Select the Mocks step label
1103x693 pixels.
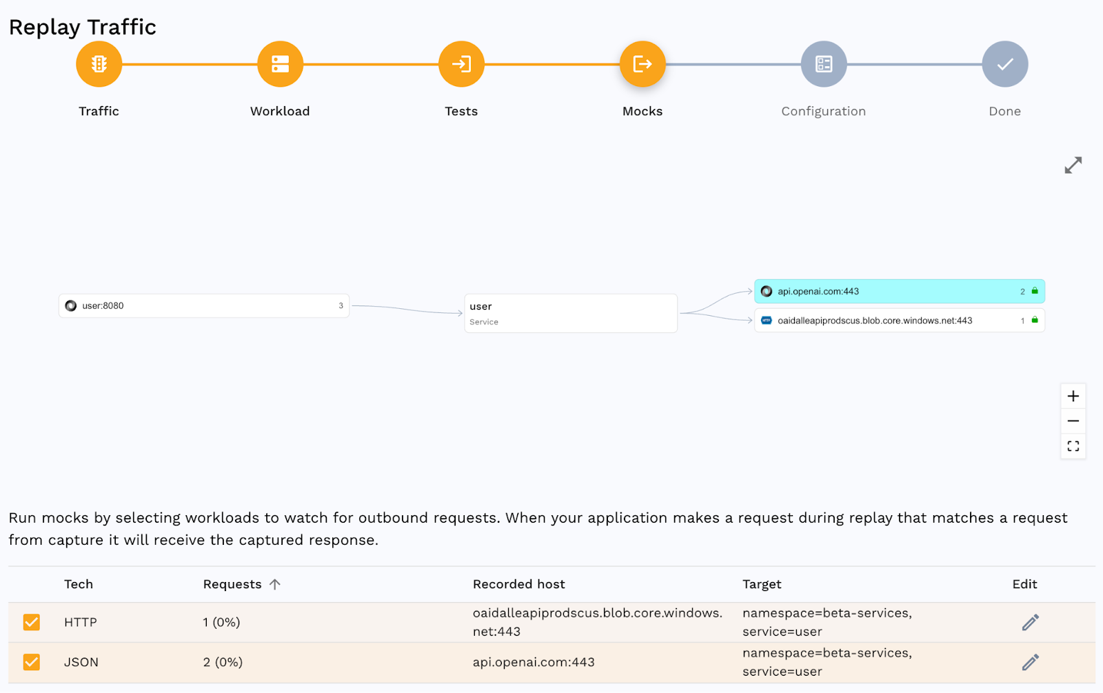coord(642,111)
